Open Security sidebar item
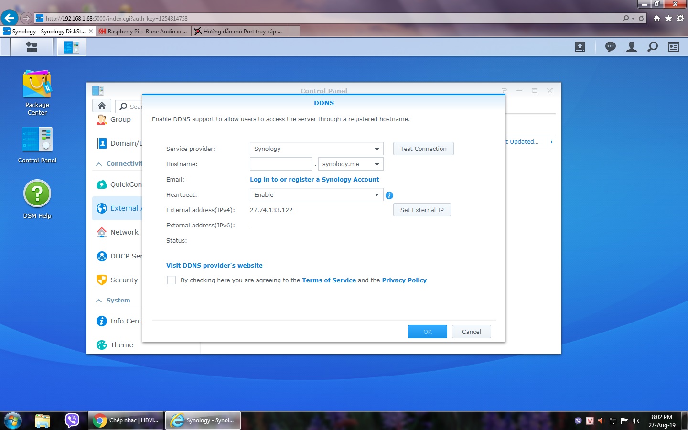This screenshot has width=688, height=430. (118, 280)
